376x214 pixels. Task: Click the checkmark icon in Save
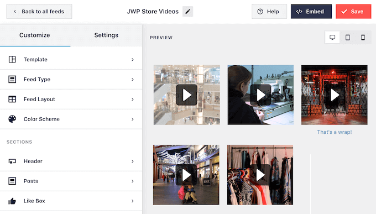(344, 12)
